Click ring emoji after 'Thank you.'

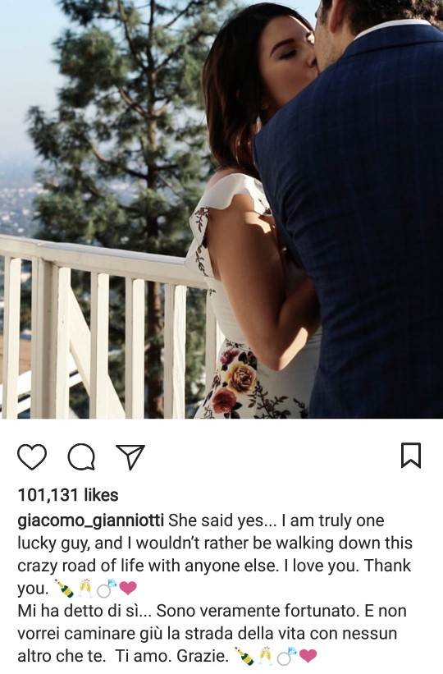click(x=106, y=588)
